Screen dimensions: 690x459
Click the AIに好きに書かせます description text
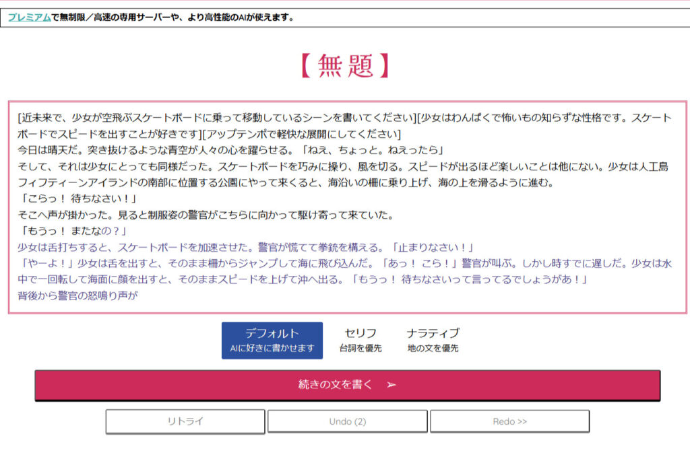pyautogui.click(x=272, y=347)
